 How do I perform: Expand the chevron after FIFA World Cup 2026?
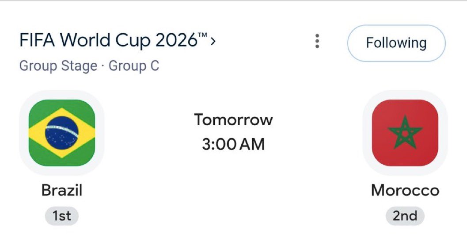213,41
